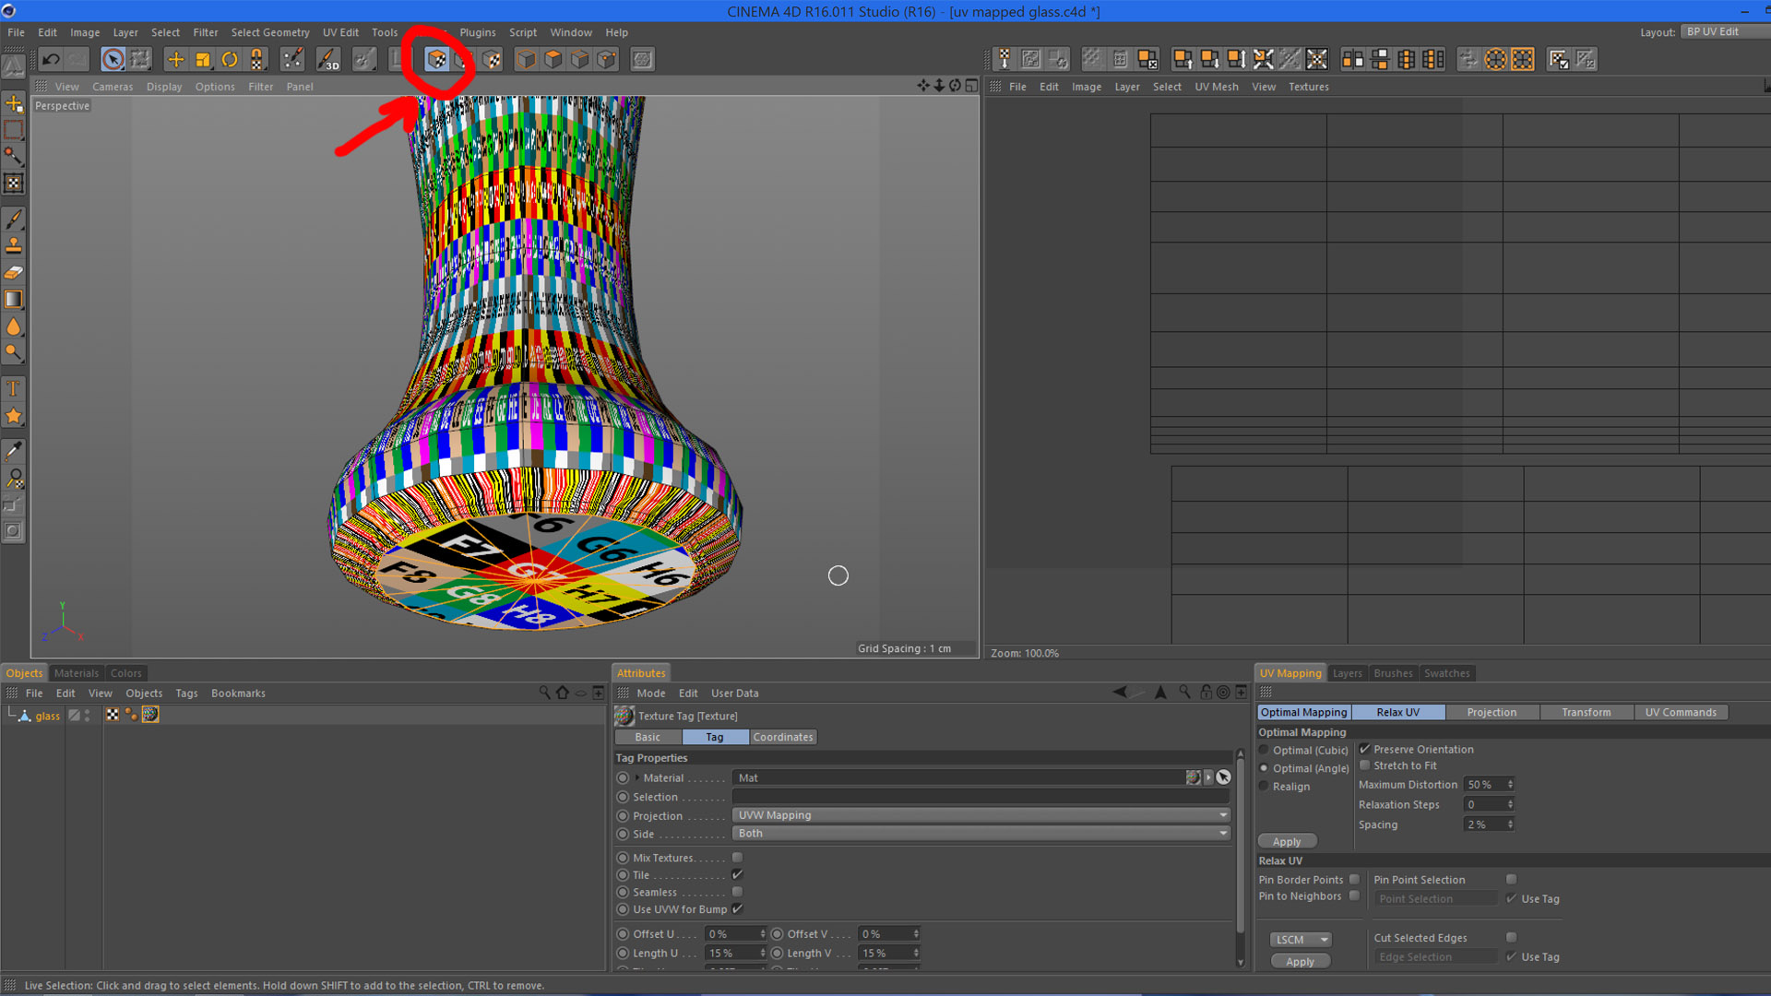1771x996 pixels.
Task: Open the Relax UV tab button
Action: click(x=1397, y=712)
